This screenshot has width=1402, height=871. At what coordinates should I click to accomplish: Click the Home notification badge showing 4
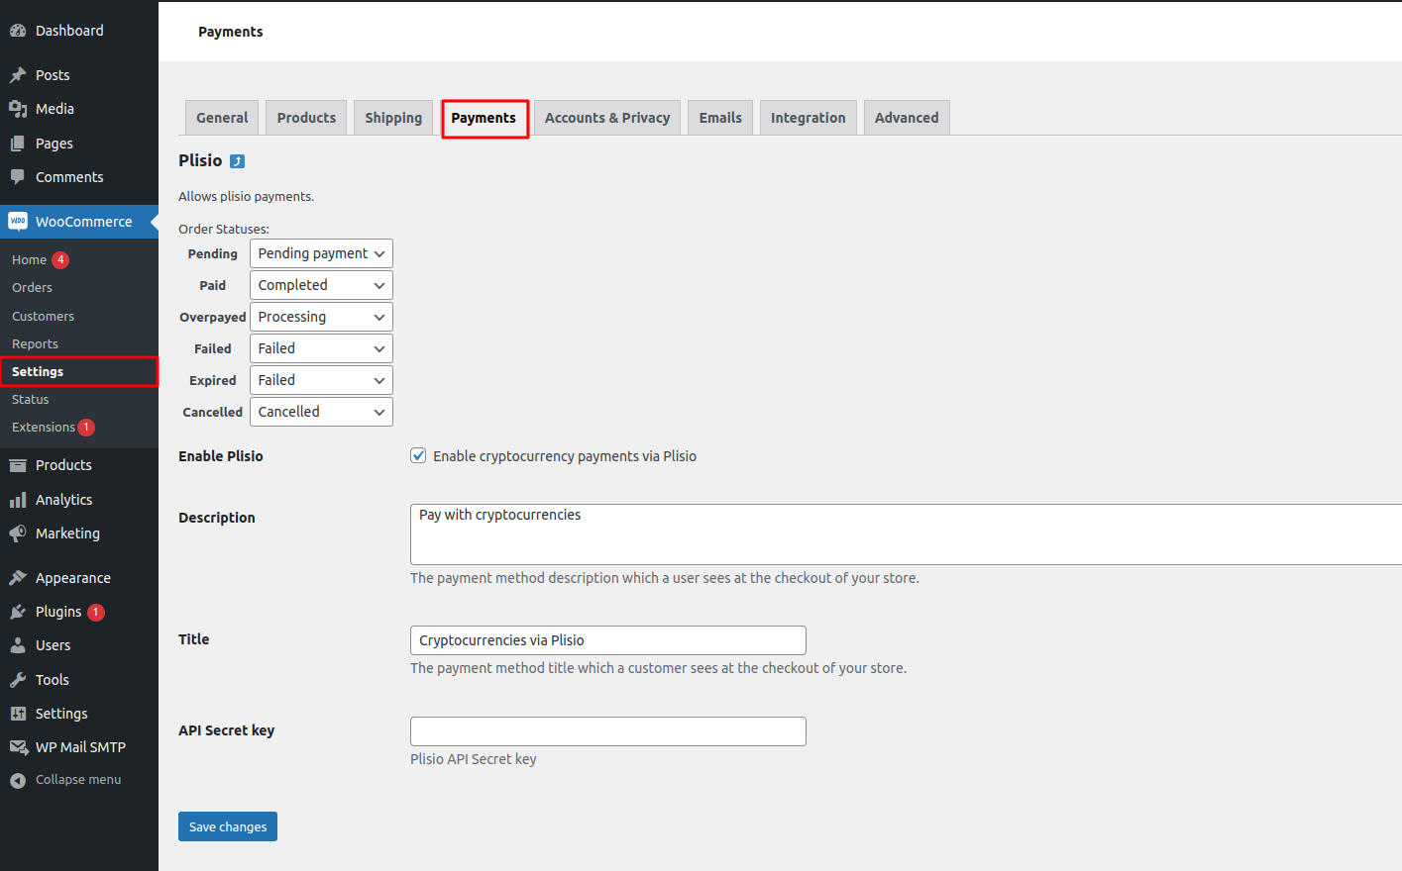pyautogui.click(x=60, y=260)
